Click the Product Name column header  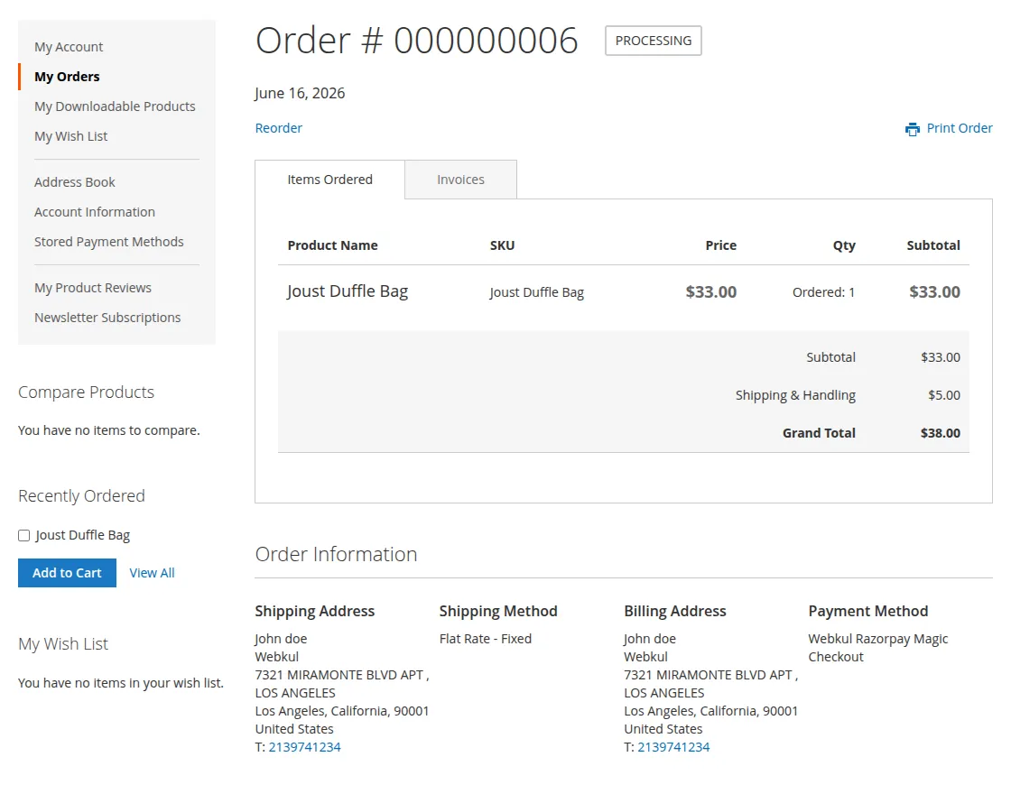tap(333, 245)
